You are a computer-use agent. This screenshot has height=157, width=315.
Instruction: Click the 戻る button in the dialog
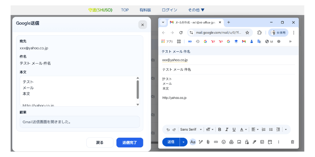pos(100,142)
